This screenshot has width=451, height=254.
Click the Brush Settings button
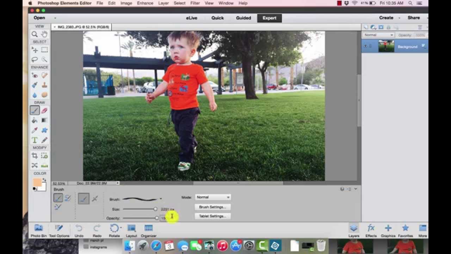(213, 207)
